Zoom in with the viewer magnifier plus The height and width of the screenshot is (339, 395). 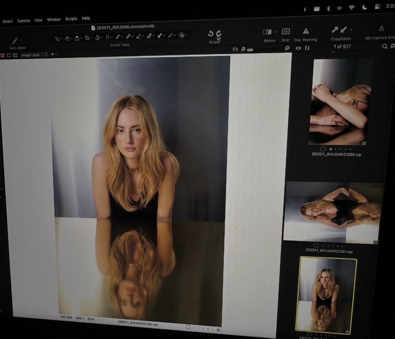(287, 48)
